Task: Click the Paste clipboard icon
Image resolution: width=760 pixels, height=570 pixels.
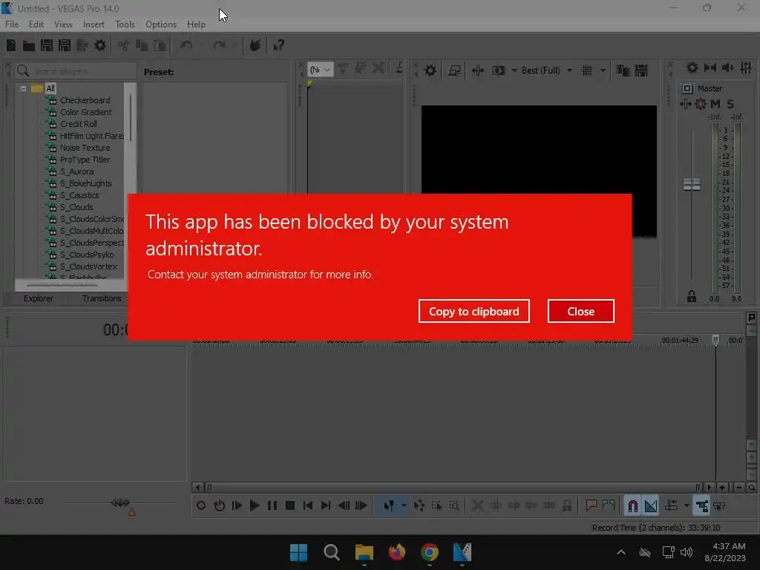Action: (x=160, y=45)
